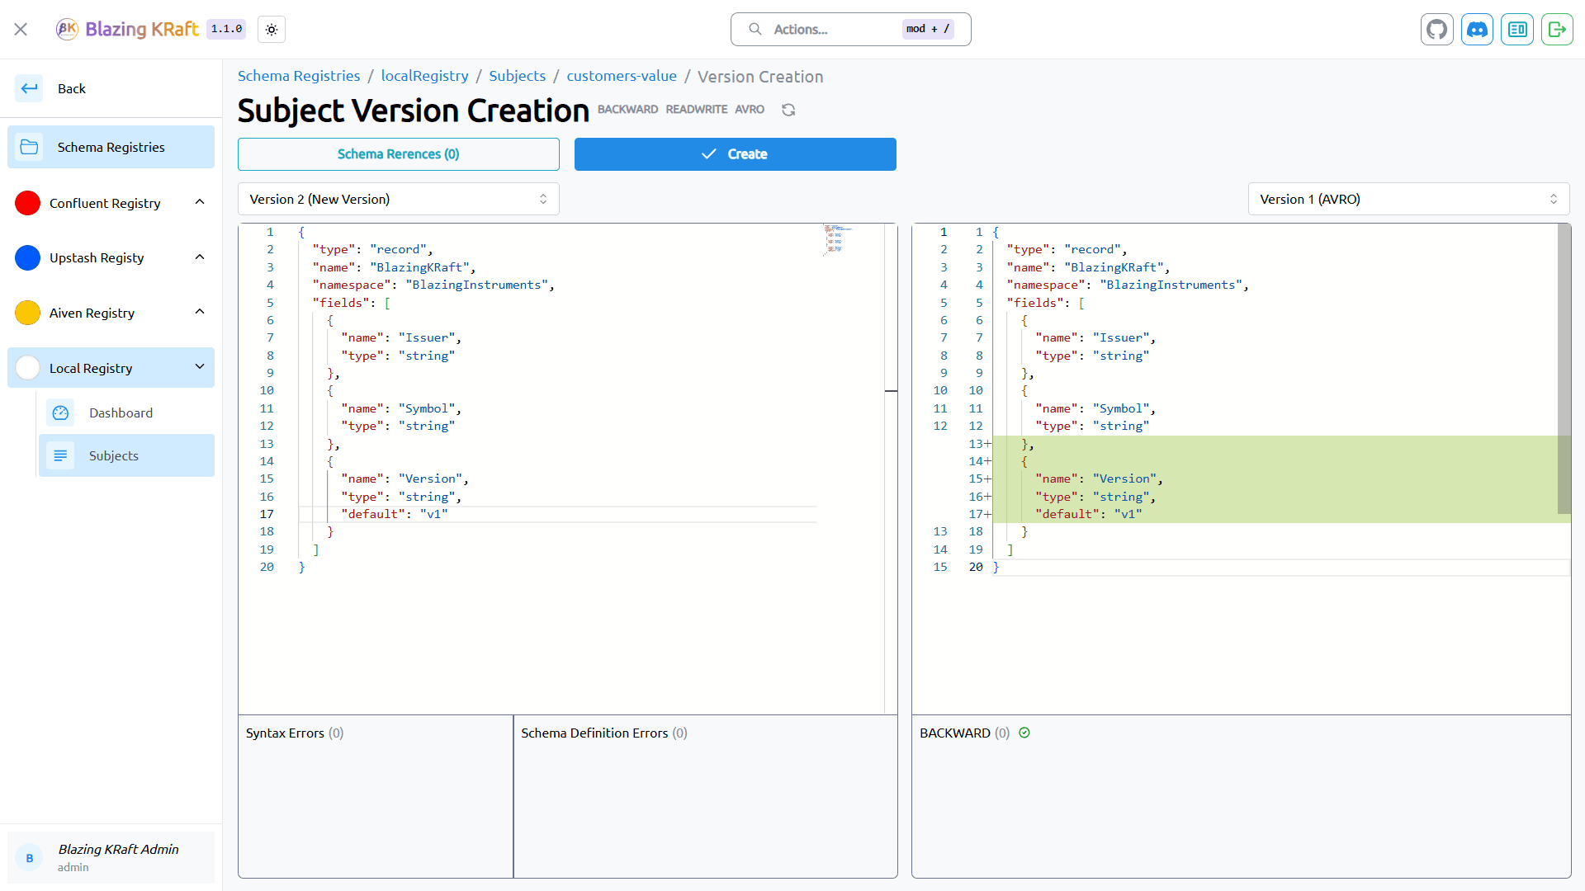
Task: Click Blazing KRaft Admin user name
Action: [118, 849]
